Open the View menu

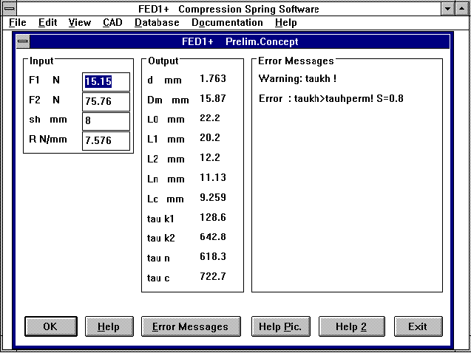click(x=80, y=23)
